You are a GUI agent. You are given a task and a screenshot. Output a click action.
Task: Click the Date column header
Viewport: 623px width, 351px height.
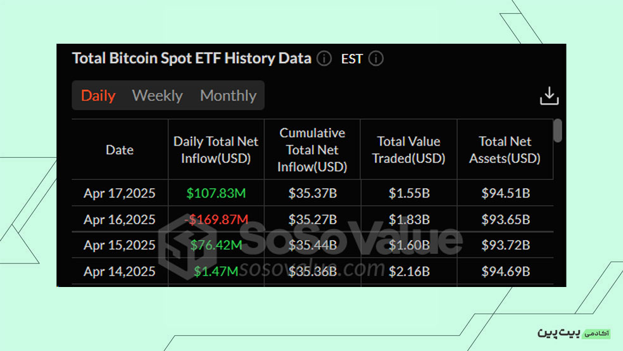[x=120, y=150]
